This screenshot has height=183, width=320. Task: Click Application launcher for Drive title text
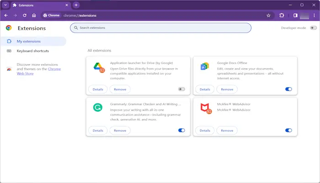[141, 63]
